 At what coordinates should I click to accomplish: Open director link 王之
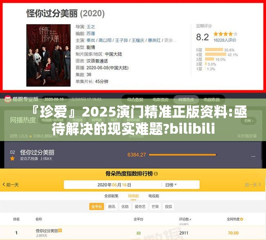[91, 27]
